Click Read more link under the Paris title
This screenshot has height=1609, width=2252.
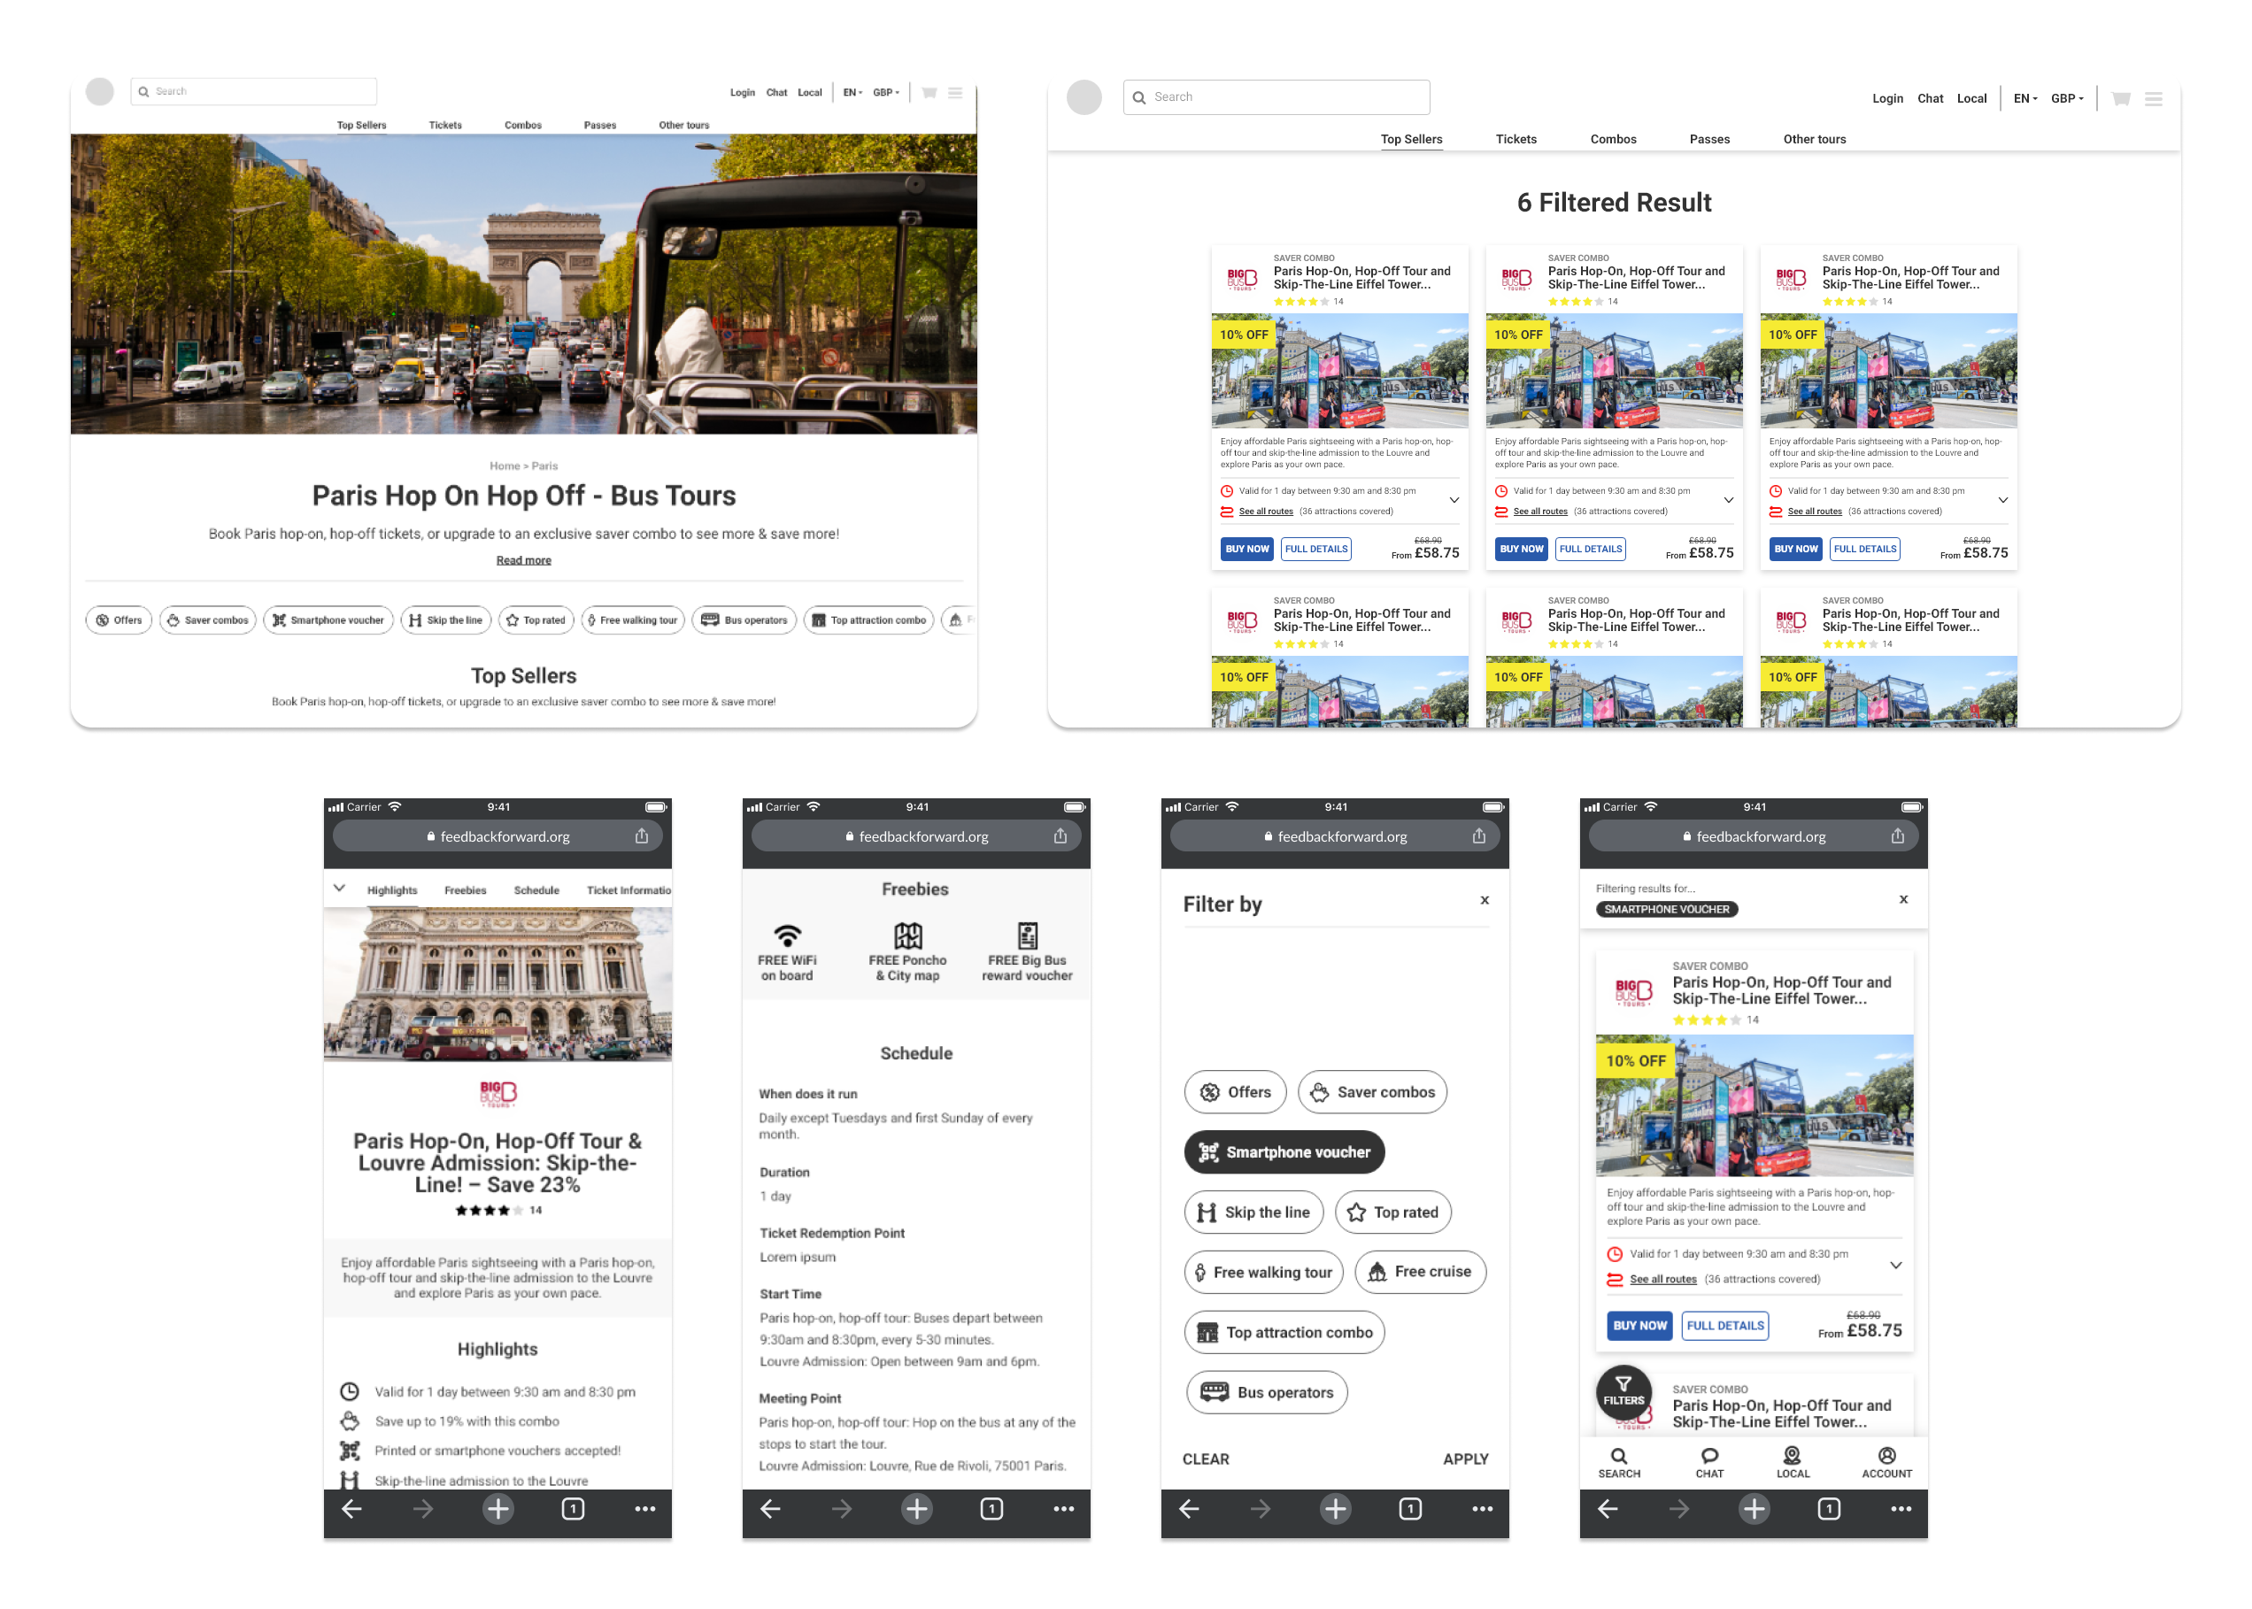[523, 559]
